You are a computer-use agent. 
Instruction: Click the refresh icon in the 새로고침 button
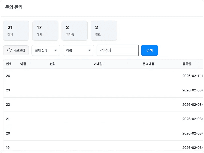click(9, 50)
